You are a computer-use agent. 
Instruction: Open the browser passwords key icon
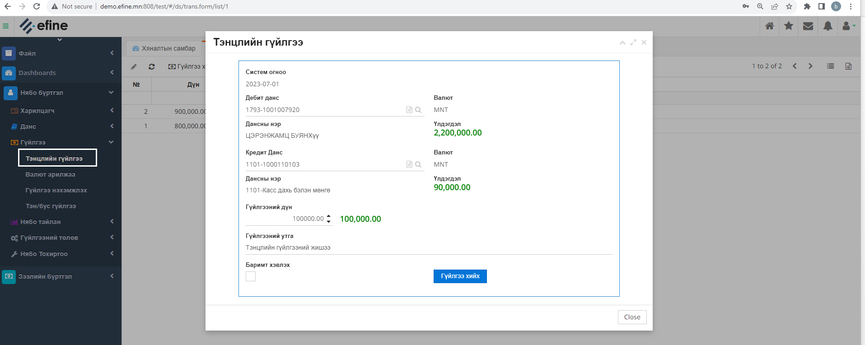[x=746, y=6]
